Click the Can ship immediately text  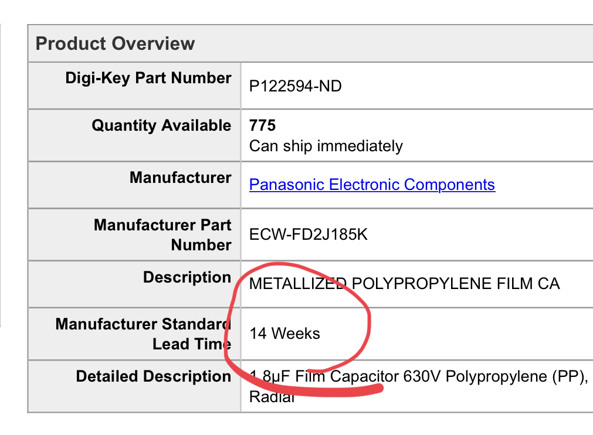coord(326,146)
